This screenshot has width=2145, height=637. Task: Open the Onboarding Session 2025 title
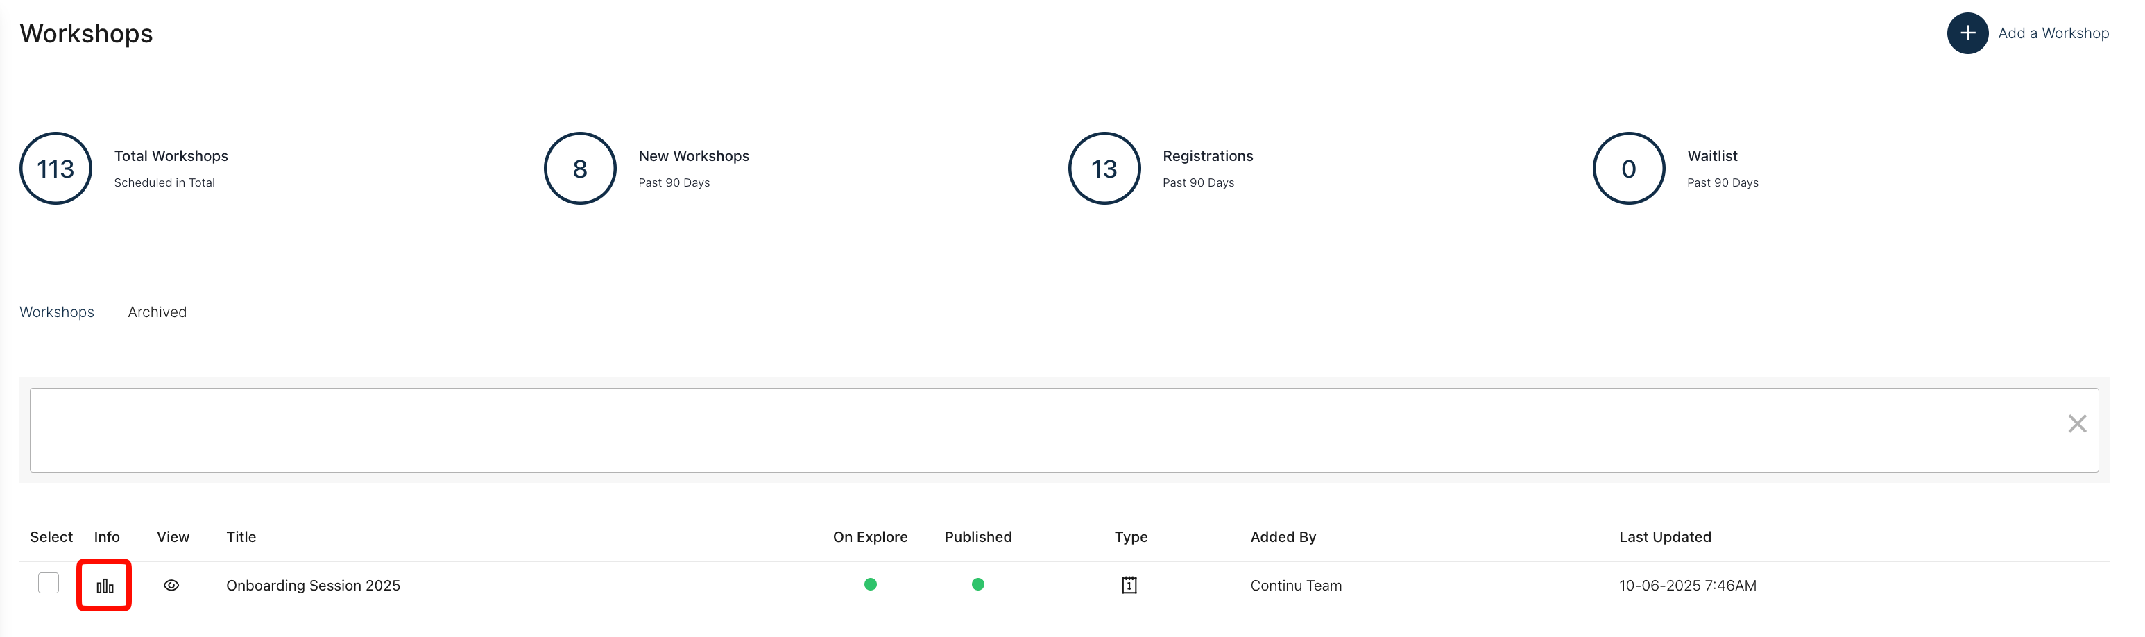(x=313, y=586)
